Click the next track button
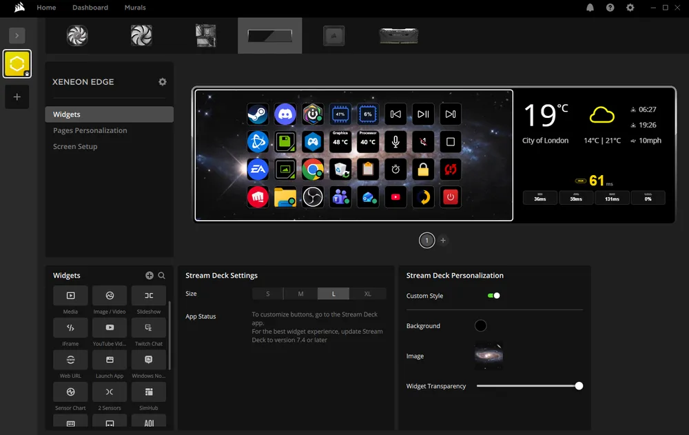 coord(451,114)
